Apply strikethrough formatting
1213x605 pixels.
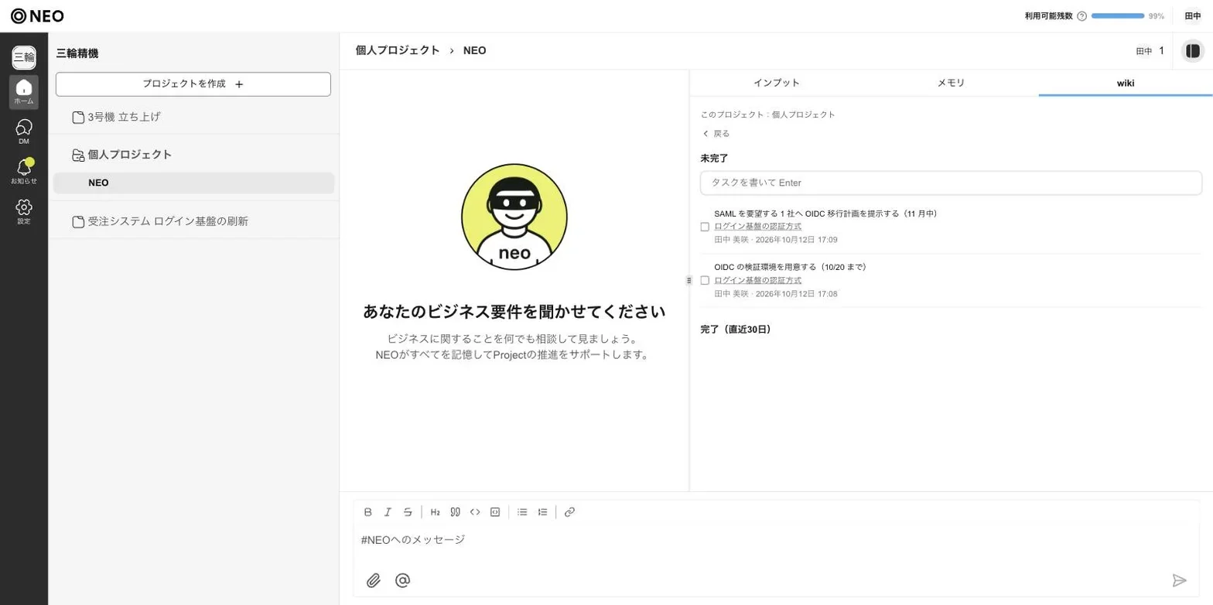tap(408, 512)
